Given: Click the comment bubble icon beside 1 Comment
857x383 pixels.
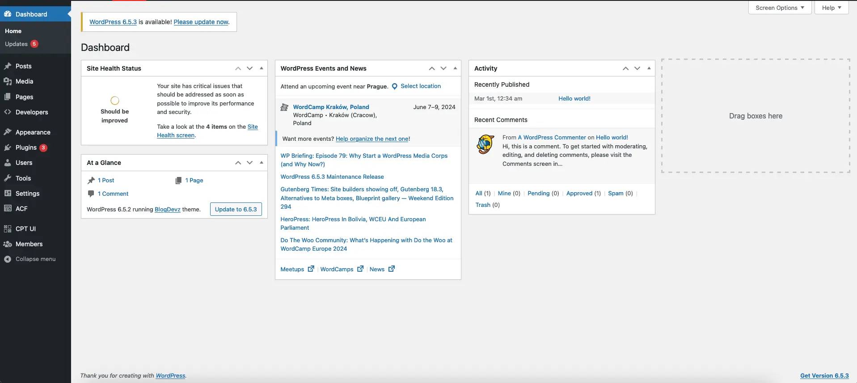Looking at the screenshot, I should click(x=91, y=194).
